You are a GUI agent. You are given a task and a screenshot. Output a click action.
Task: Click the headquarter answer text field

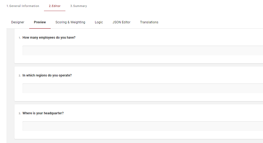pyautogui.click(x=142, y=126)
